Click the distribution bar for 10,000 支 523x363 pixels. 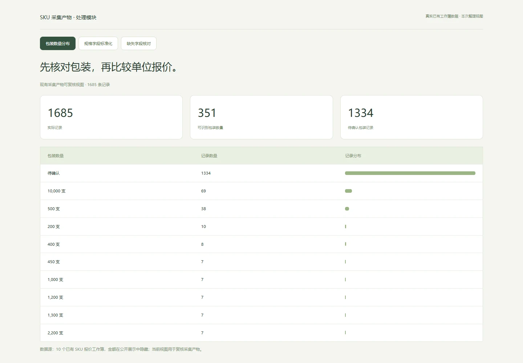coord(348,191)
